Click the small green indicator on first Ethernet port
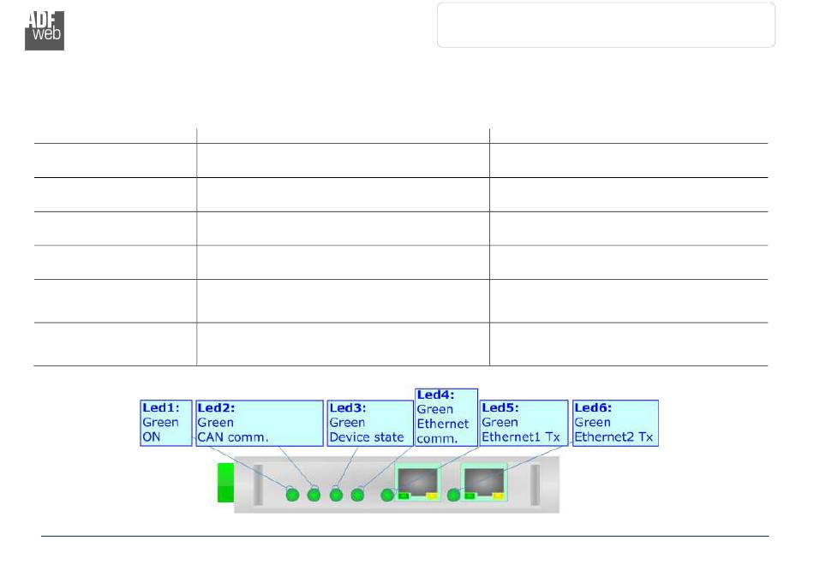The image size is (814, 564). click(x=404, y=496)
